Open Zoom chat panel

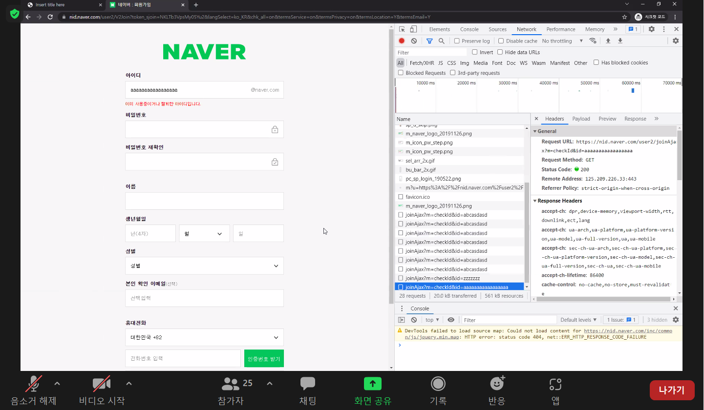[308, 390]
